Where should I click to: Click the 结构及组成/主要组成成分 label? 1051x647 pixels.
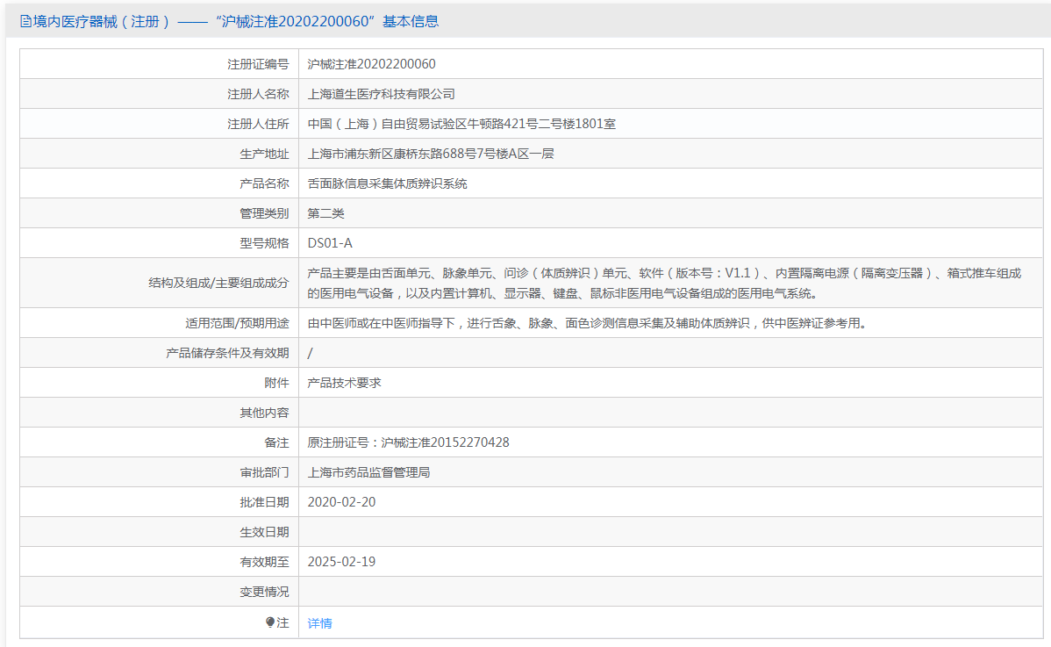[x=218, y=283]
